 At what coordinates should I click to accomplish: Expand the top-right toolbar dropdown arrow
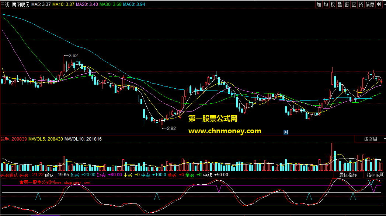click(x=384, y=4)
